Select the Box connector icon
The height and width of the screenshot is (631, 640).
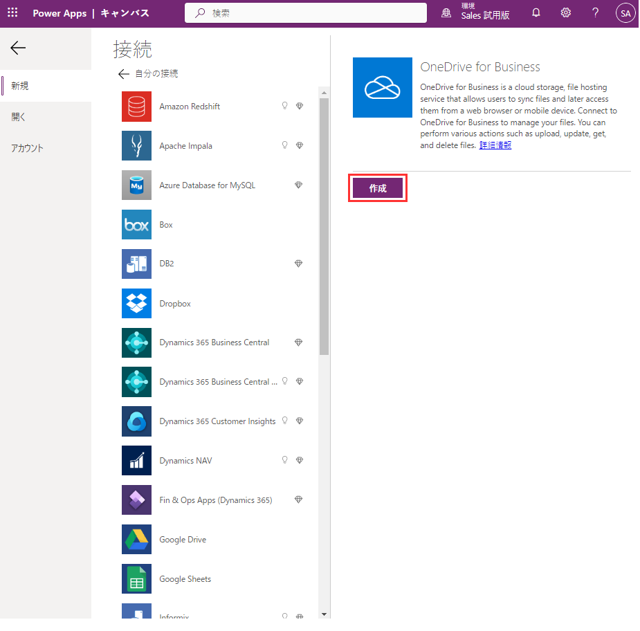[136, 224]
